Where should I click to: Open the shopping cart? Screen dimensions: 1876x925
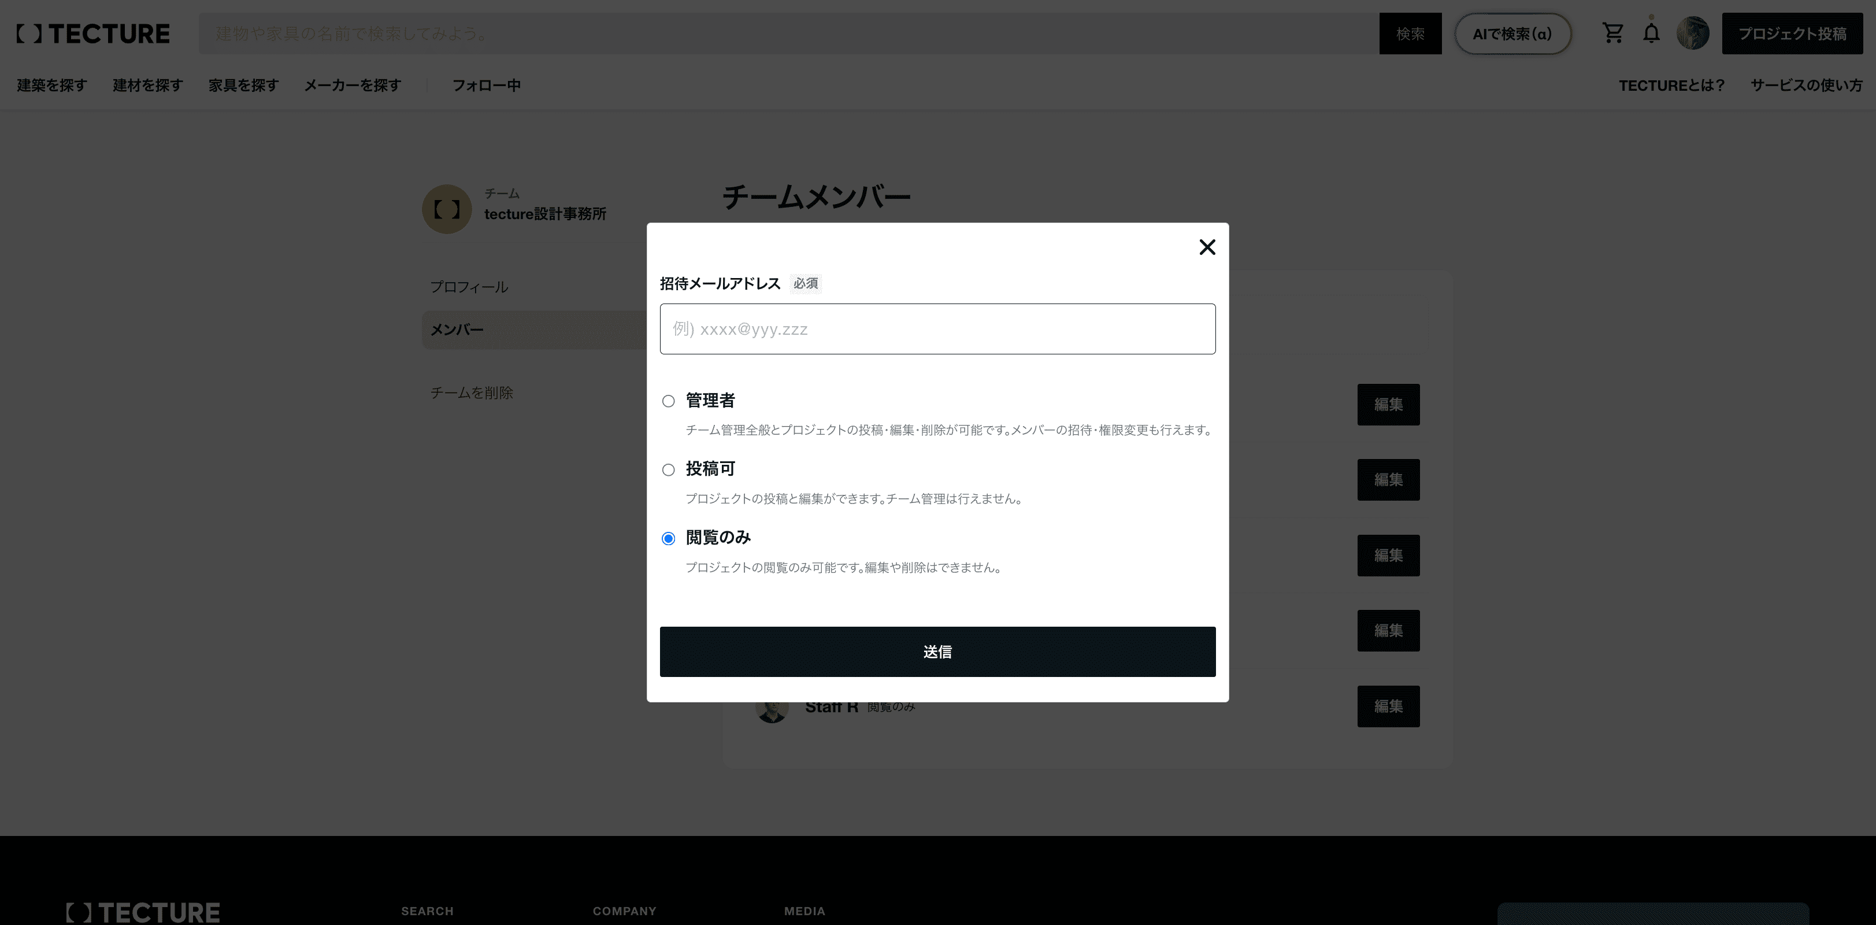pos(1613,33)
